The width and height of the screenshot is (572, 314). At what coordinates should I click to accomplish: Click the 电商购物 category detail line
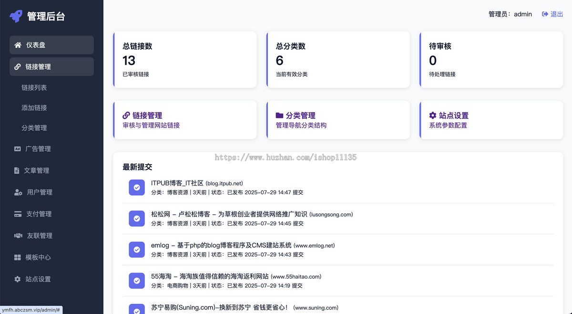(x=227, y=285)
